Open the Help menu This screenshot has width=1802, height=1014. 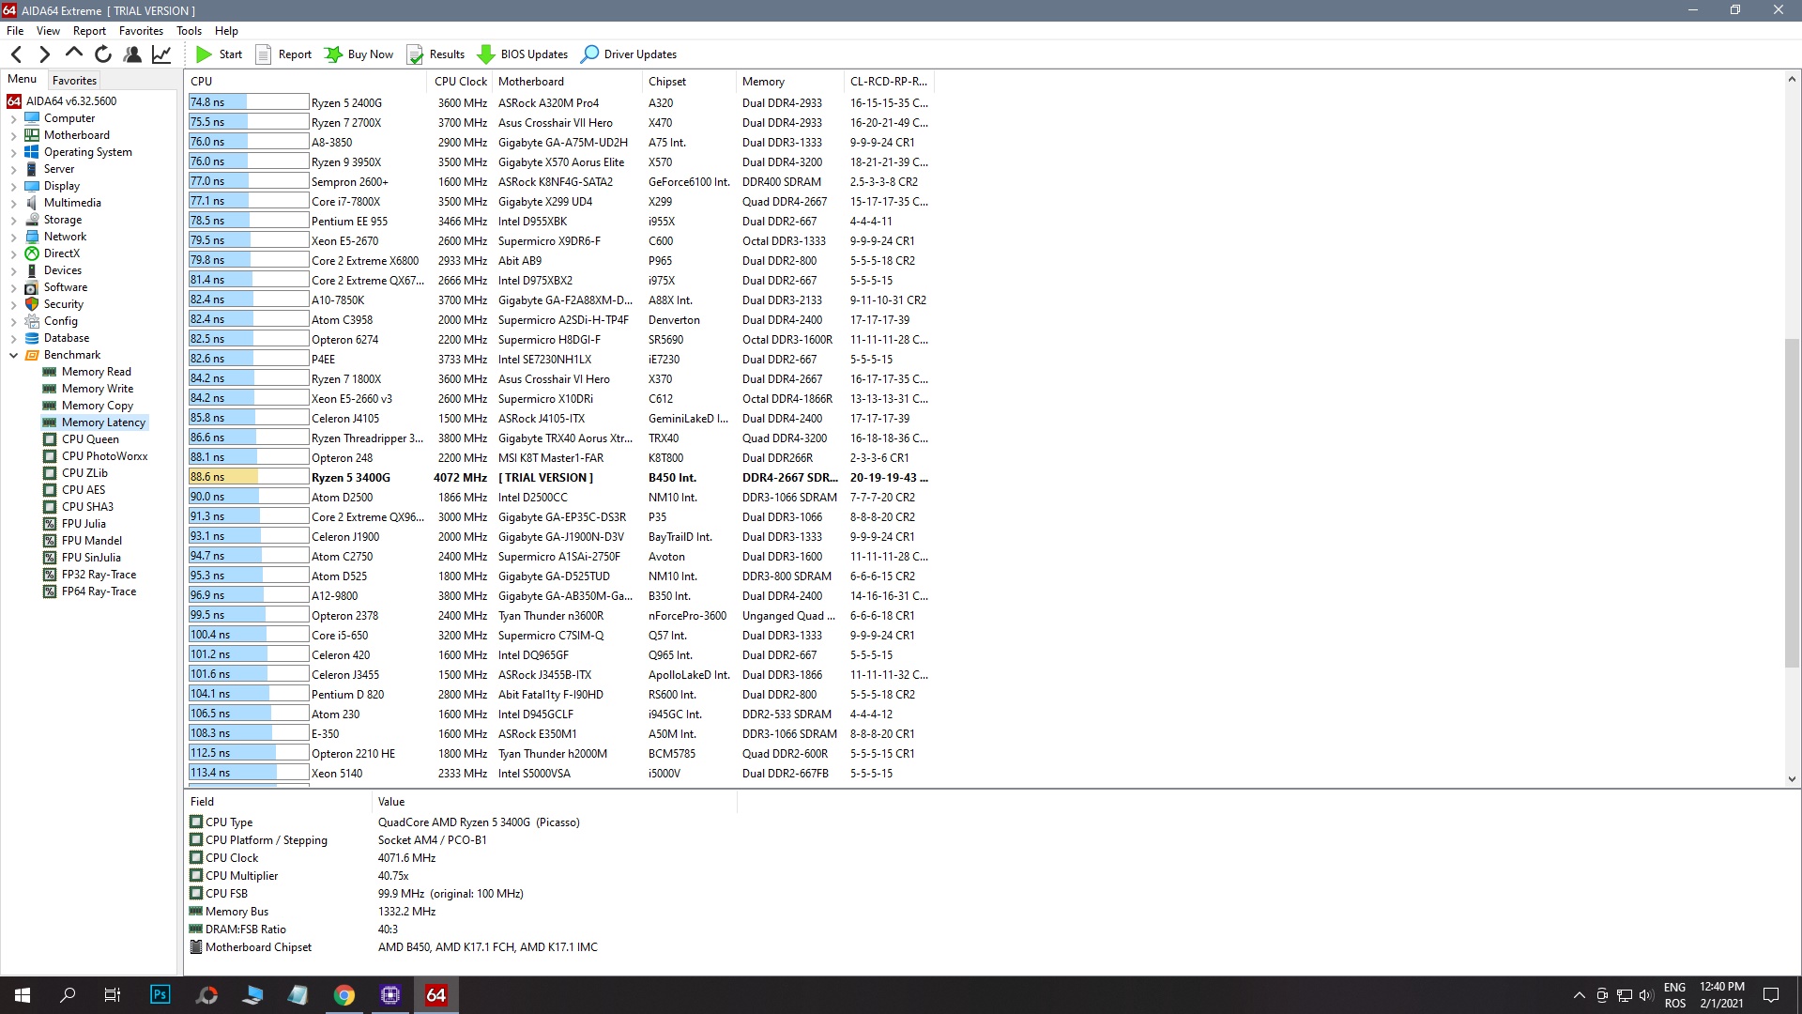[x=226, y=31]
